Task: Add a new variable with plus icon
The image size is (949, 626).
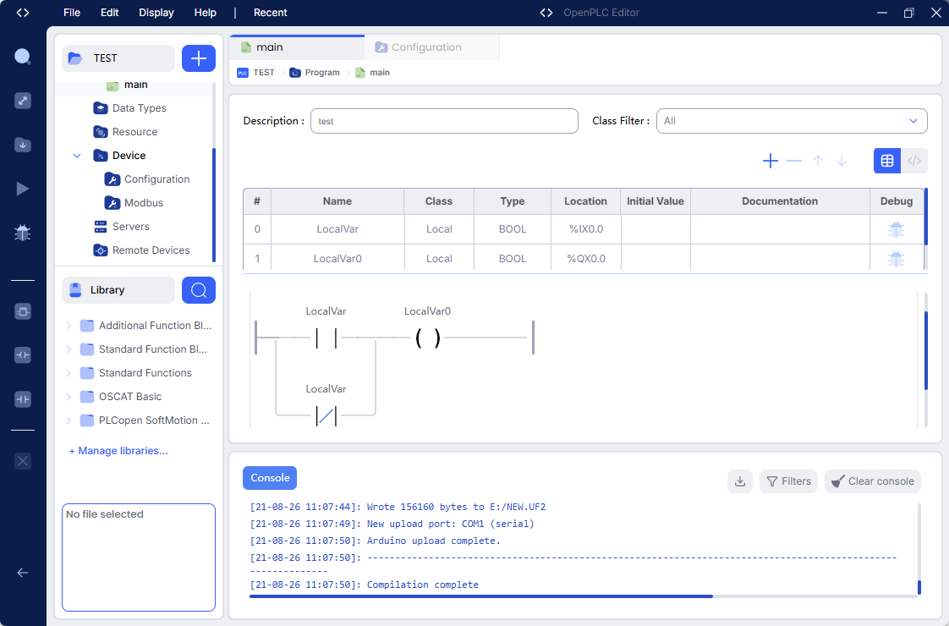Action: 771,161
